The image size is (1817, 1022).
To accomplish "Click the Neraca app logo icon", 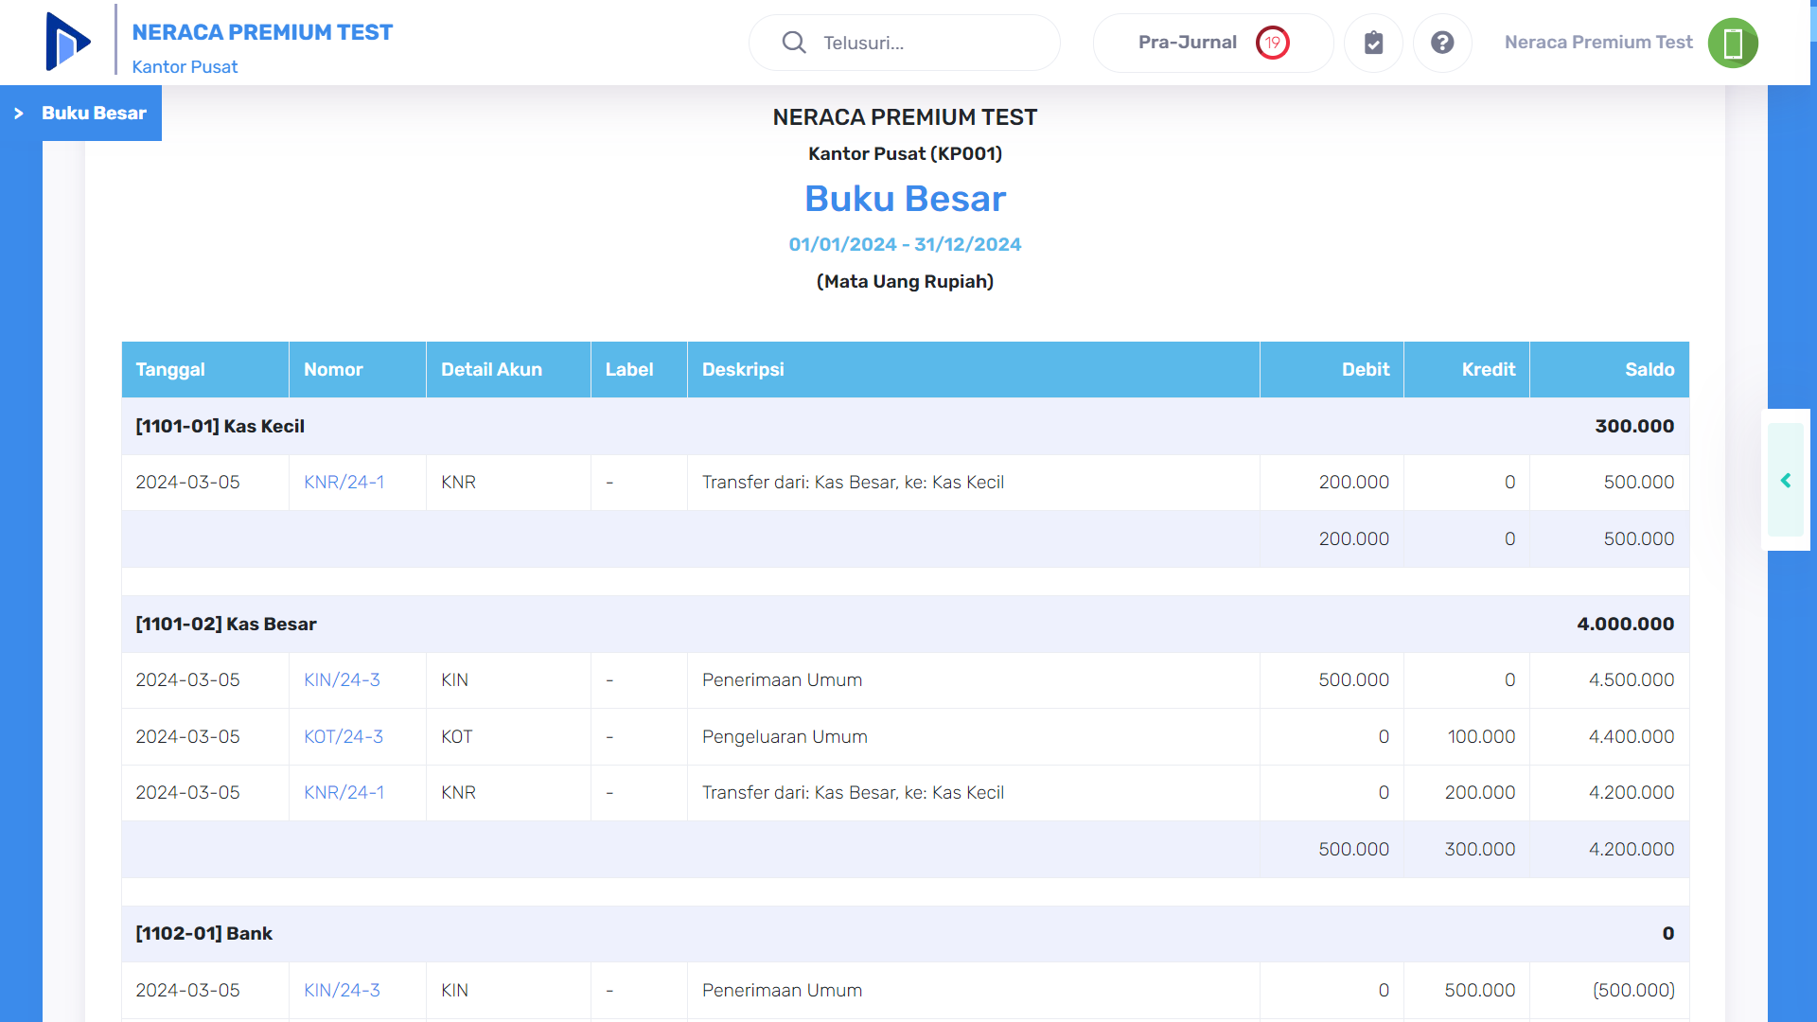I will [67, 42].
